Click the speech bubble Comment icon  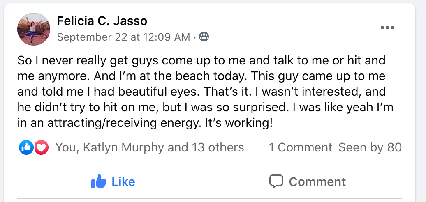tap(276, 181)
